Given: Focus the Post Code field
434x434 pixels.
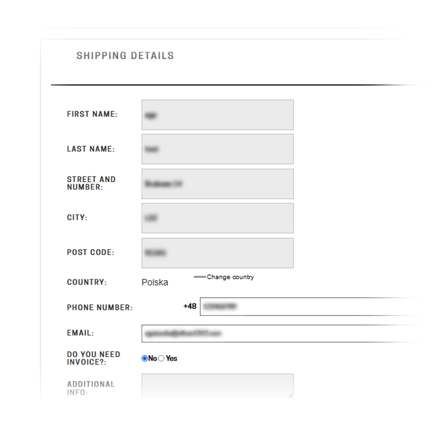Looking at the screenshot, I should (217, 253).
